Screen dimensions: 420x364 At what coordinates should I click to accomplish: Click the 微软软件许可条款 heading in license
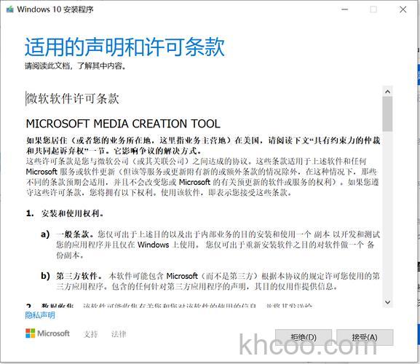coord(73,98)
